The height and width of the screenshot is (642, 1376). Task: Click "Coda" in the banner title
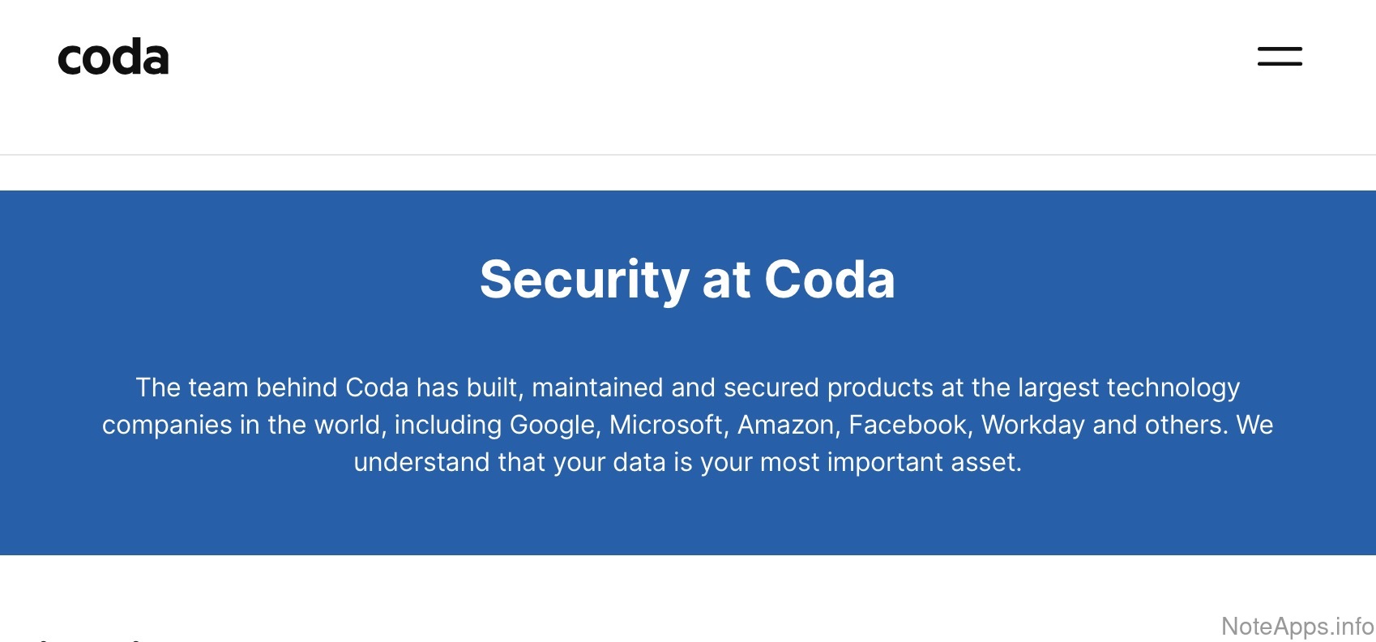pos(829,280)
